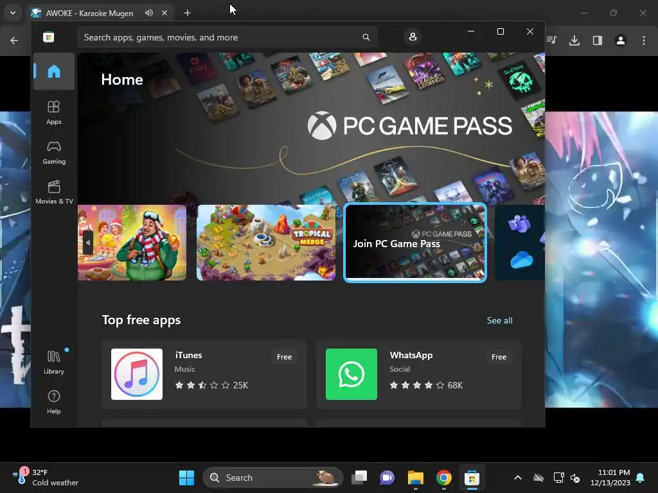Open File Explorer from taskbar
The image size is (658, 493).
point(416,478)
